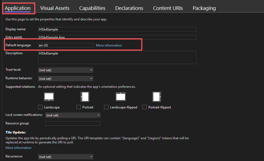Screen dimensions: 264x161
Task: Select the Packaging tab
Action: point(204,8)
